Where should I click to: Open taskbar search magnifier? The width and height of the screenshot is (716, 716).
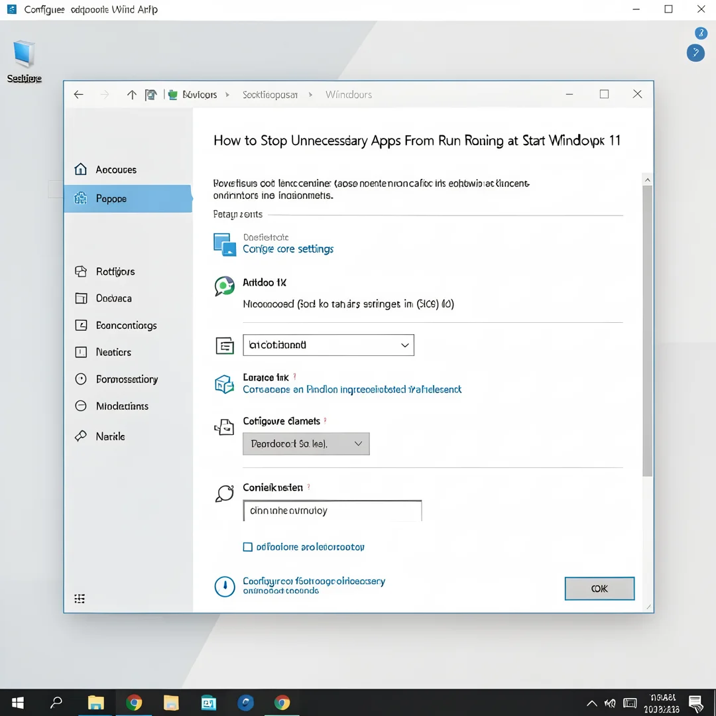click(56, 703)
